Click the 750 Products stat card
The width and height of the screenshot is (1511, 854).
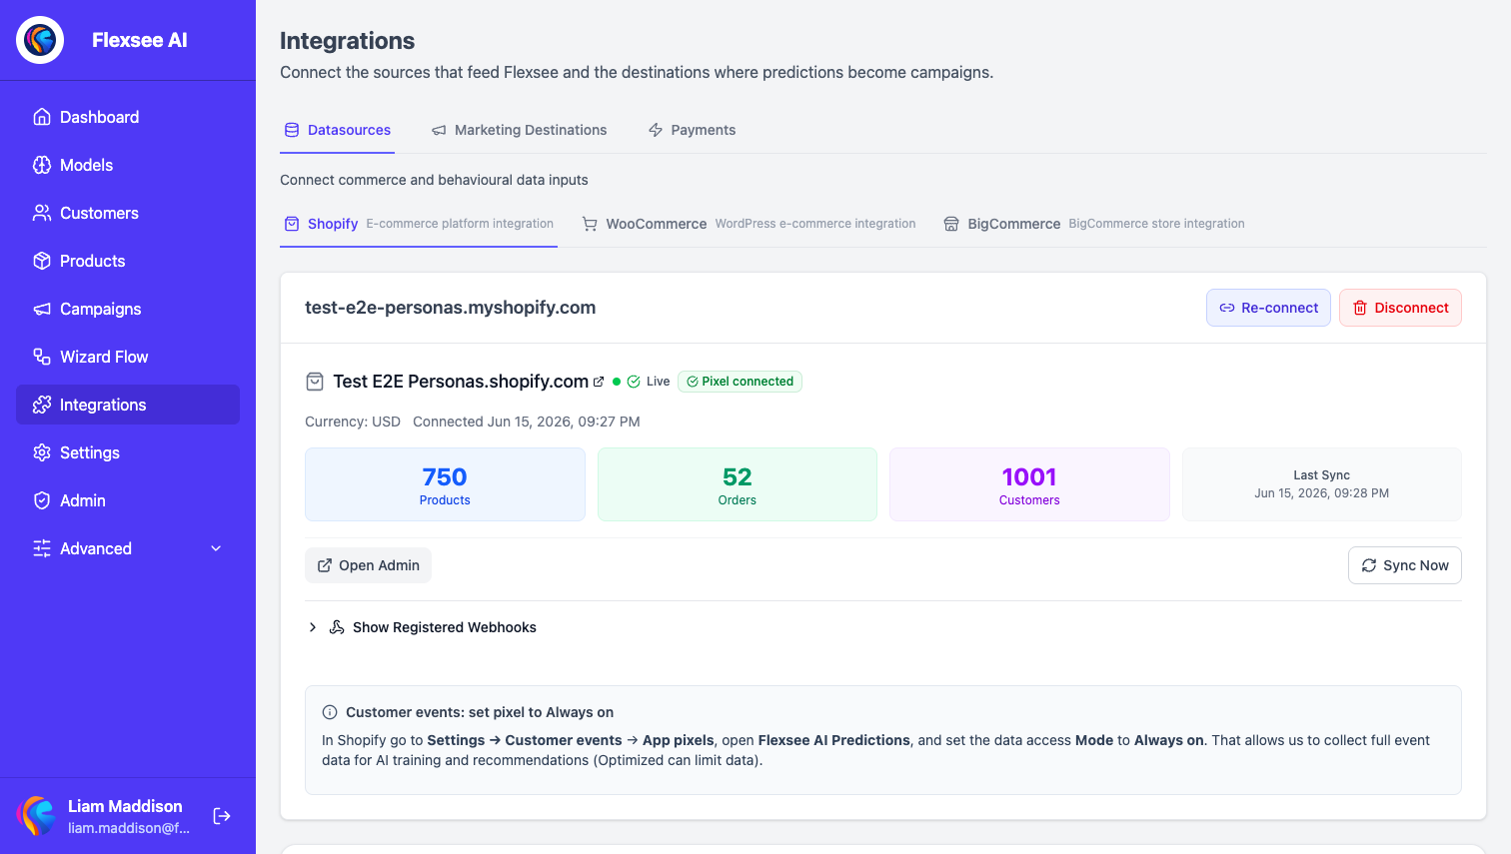coord(445,484)
